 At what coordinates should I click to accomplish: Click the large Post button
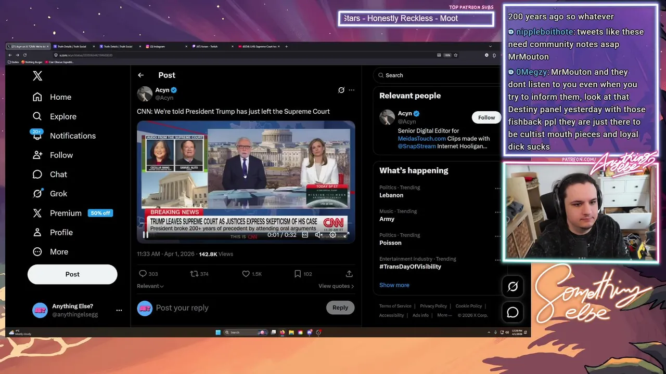(72, 274)
